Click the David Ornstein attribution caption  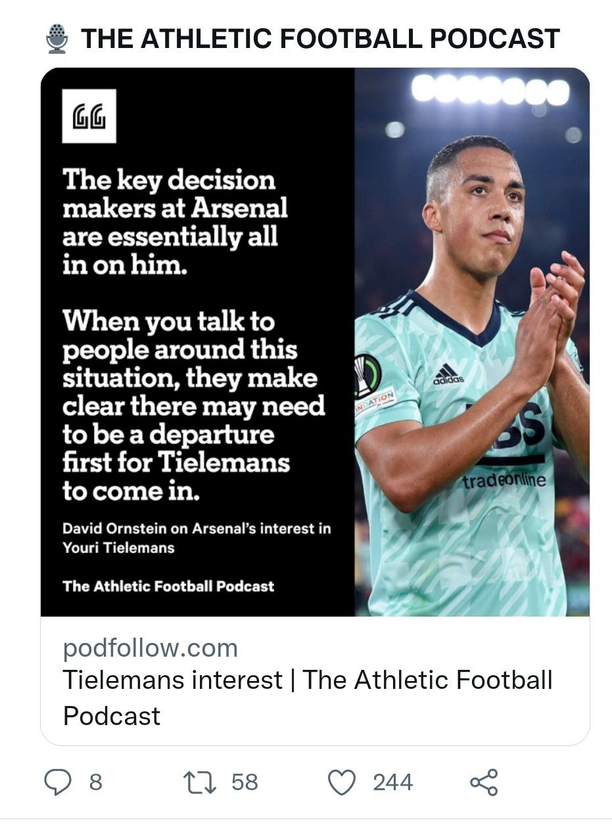[196, 538]
